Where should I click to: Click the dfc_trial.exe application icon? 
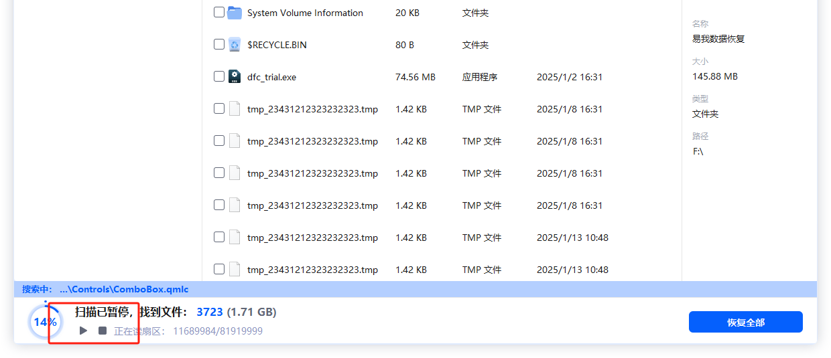pyautogui.click(x=235, y=77)
